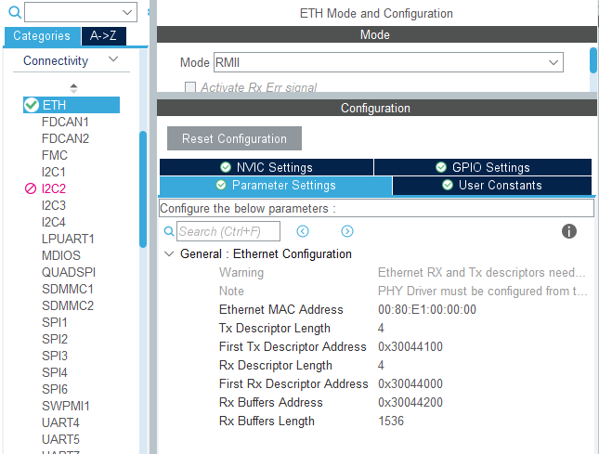Viewport: 599px width, 454px height.
Task: Click the green check icon beside ETH
Action: point(32,105)
